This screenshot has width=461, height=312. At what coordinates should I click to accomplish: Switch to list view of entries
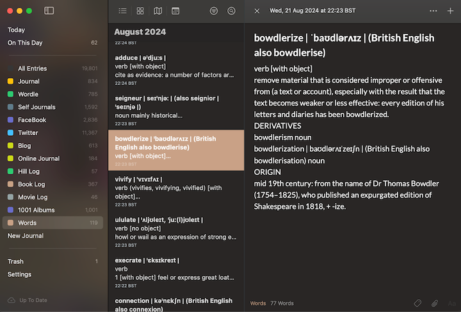coord(122,11)
